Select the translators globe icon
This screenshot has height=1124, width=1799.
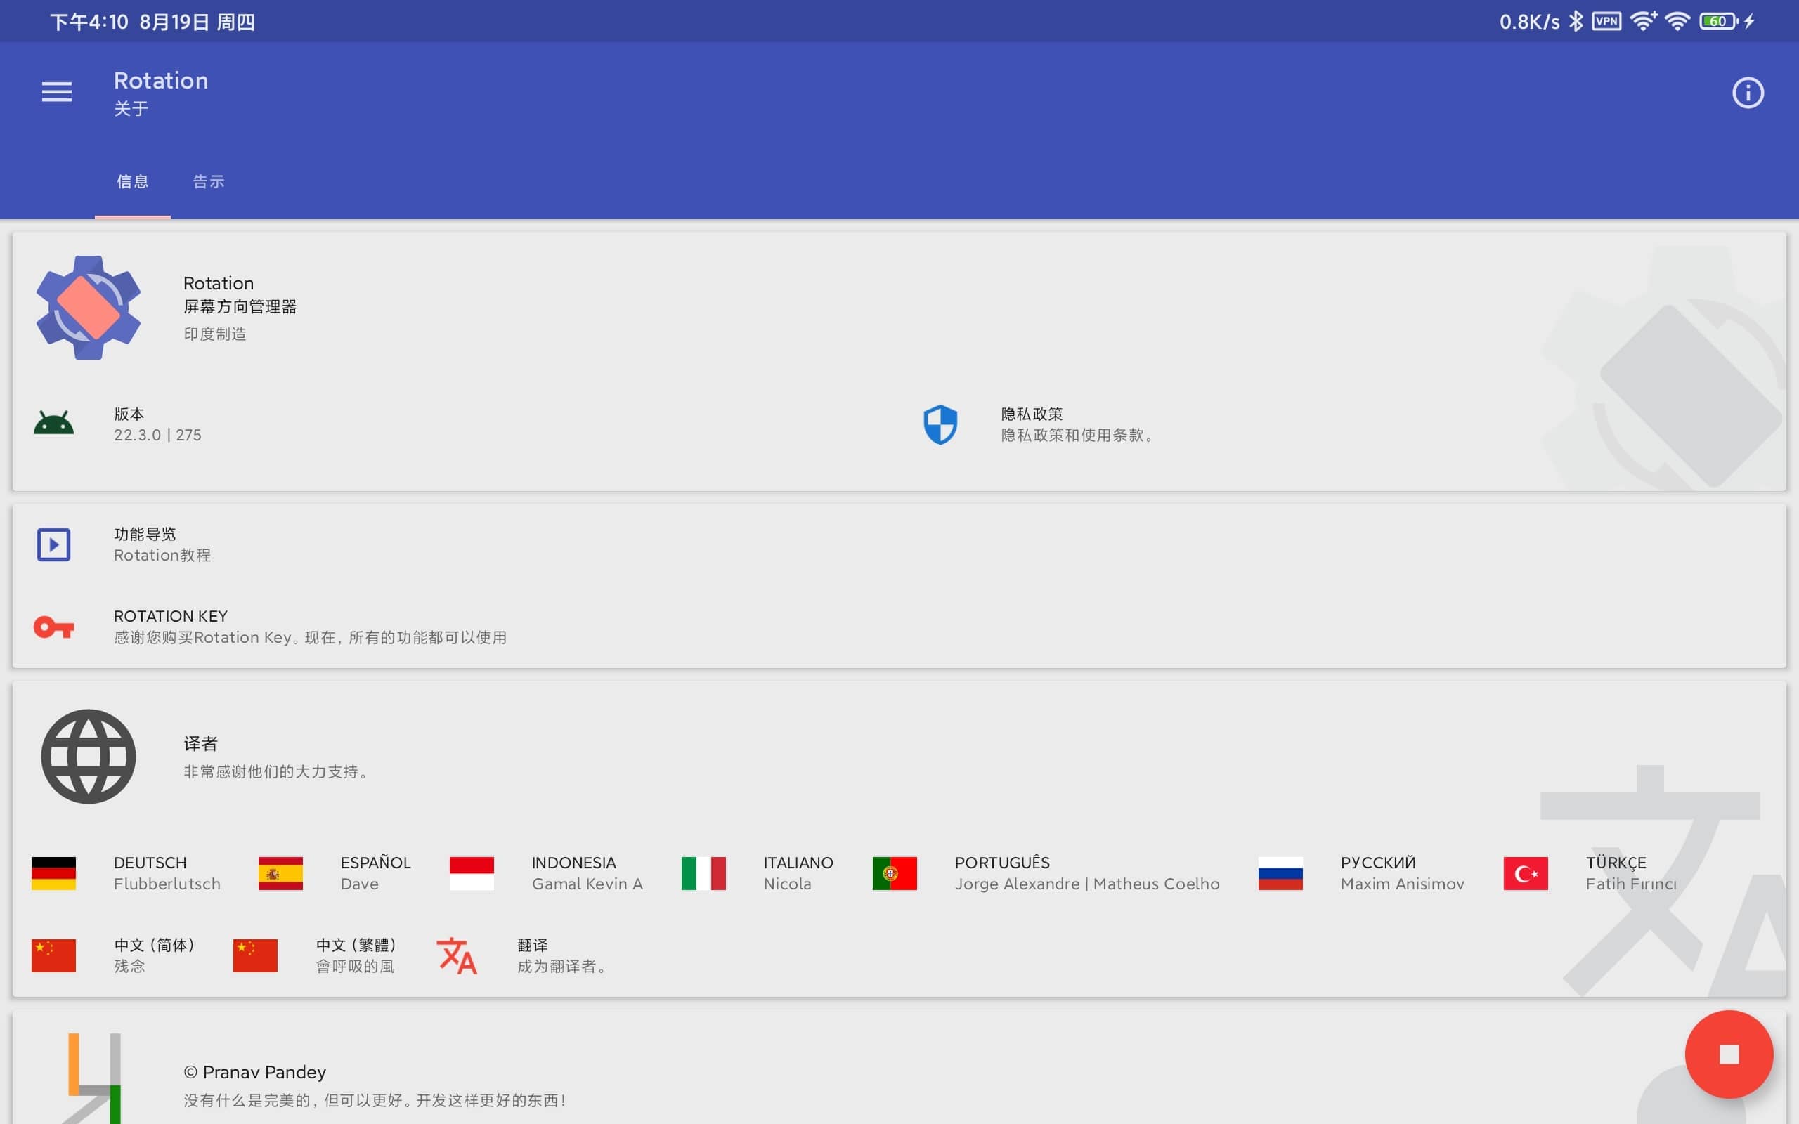(x=89, y=756)
